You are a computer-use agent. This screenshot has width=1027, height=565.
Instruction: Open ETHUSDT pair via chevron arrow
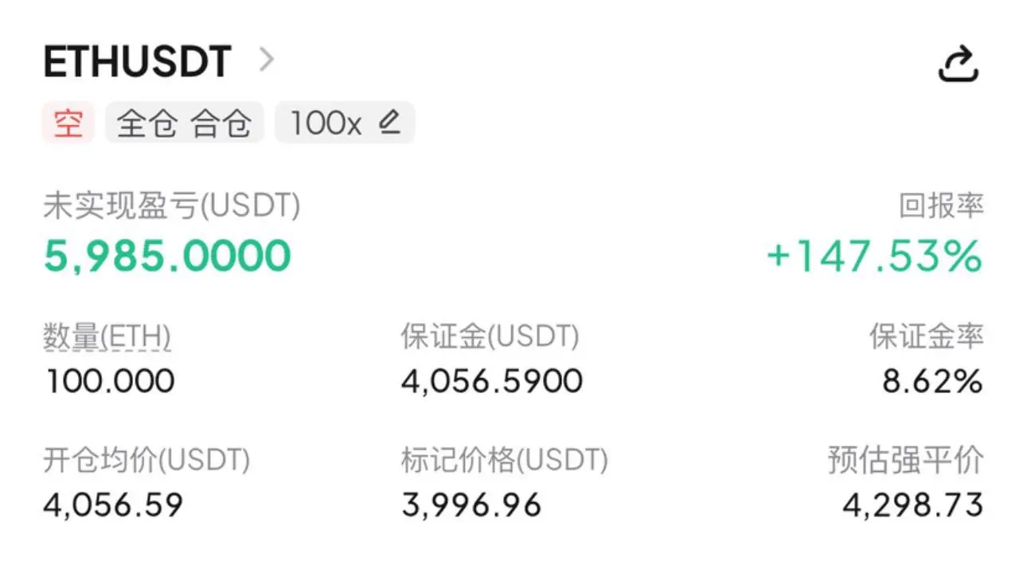pos(267,60)
